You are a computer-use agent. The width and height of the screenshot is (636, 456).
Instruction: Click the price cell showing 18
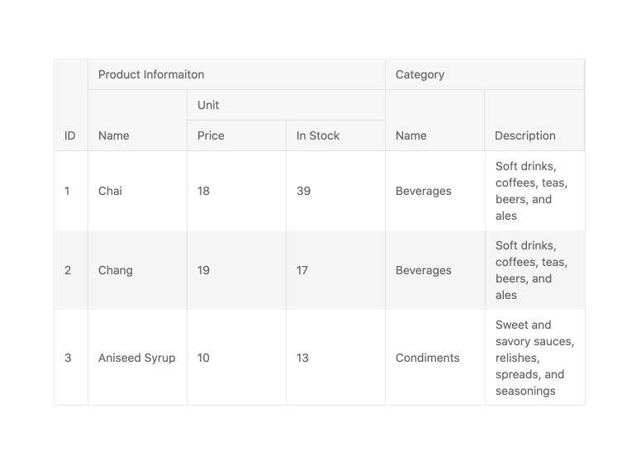click(203, 191)
